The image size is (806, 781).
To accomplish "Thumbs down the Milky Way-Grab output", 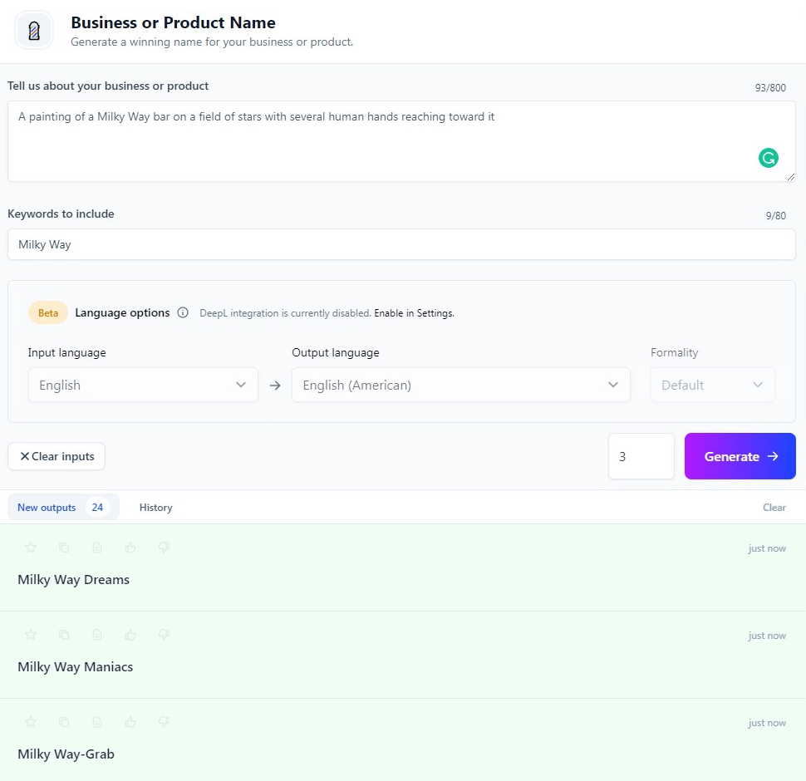I will click(164, 722).
